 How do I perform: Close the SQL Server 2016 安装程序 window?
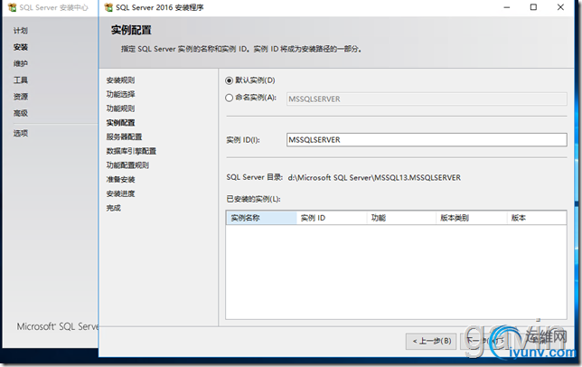pos(560,7)
